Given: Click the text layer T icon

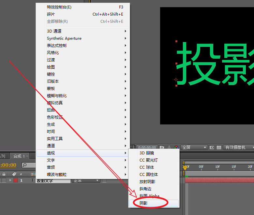Looking at the screenshot, I should [x=32, y=180].
